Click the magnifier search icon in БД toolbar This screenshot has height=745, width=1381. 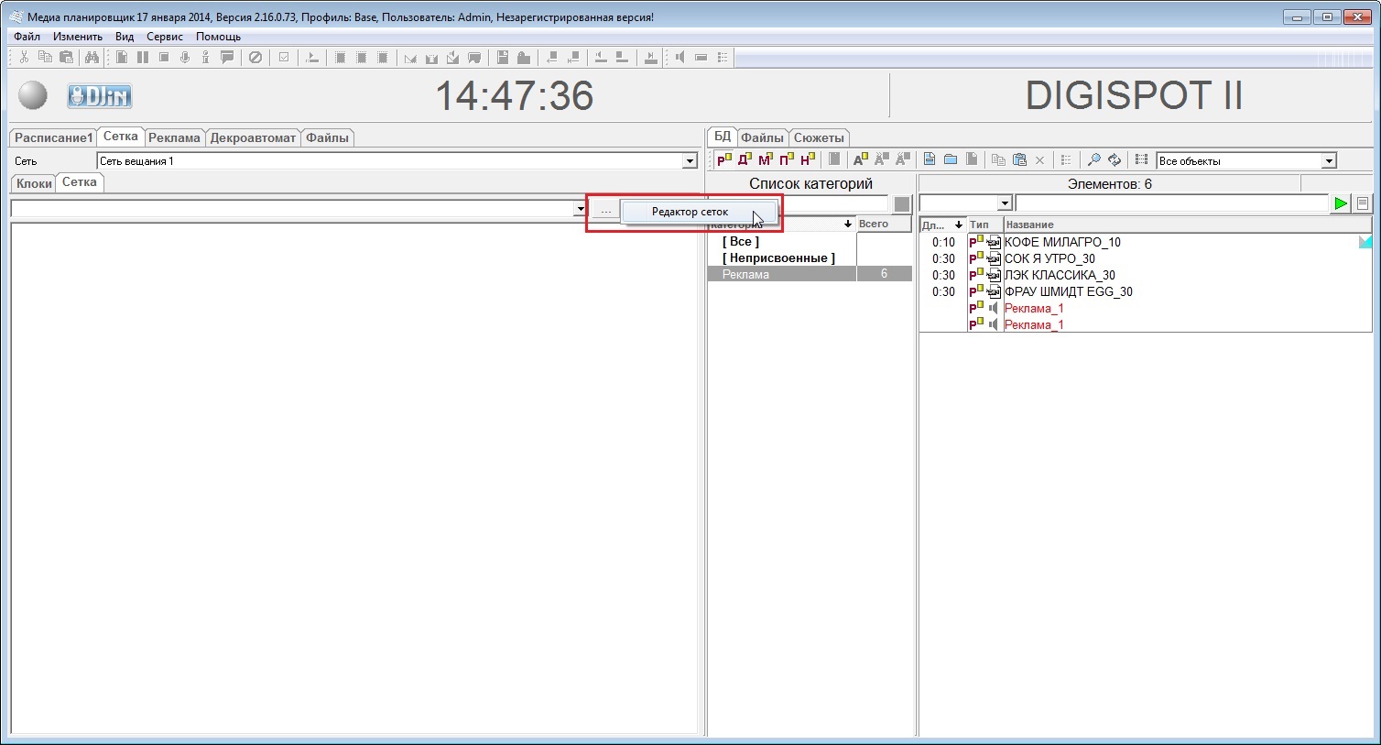[1093, 159]
